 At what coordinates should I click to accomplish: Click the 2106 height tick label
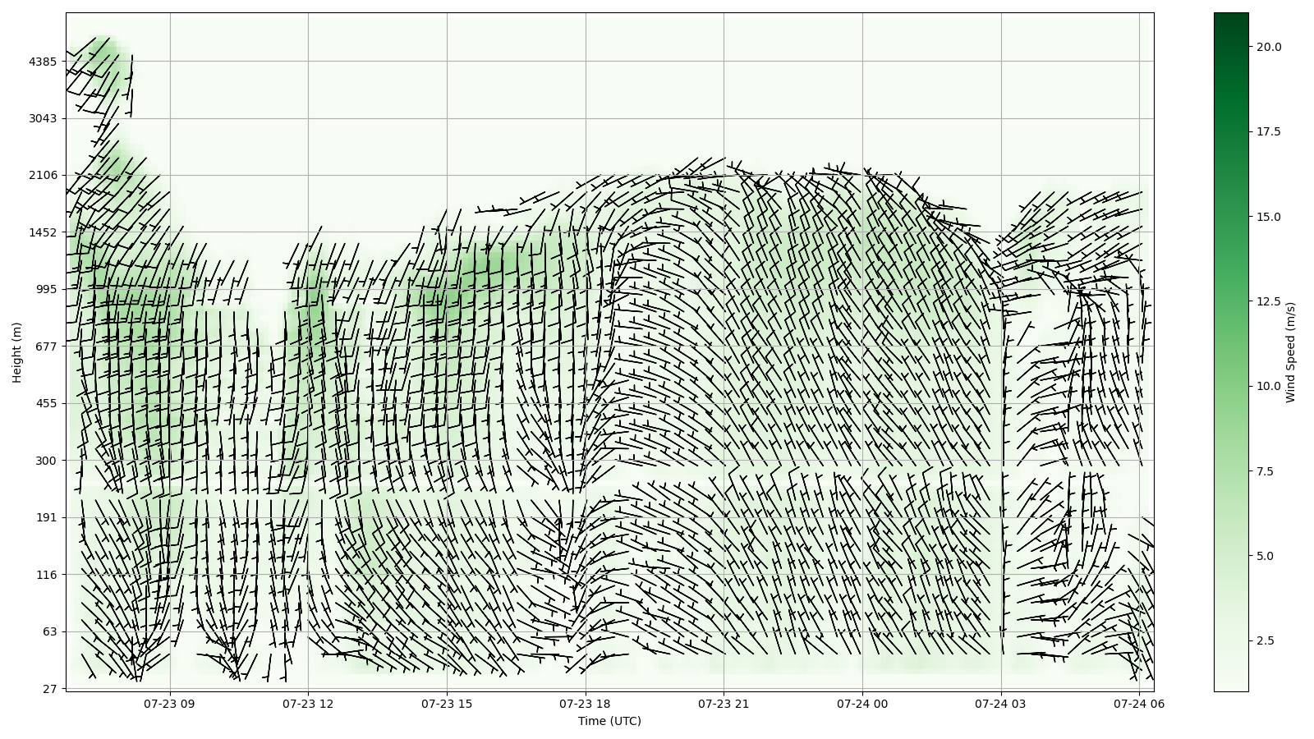point(43,175)
